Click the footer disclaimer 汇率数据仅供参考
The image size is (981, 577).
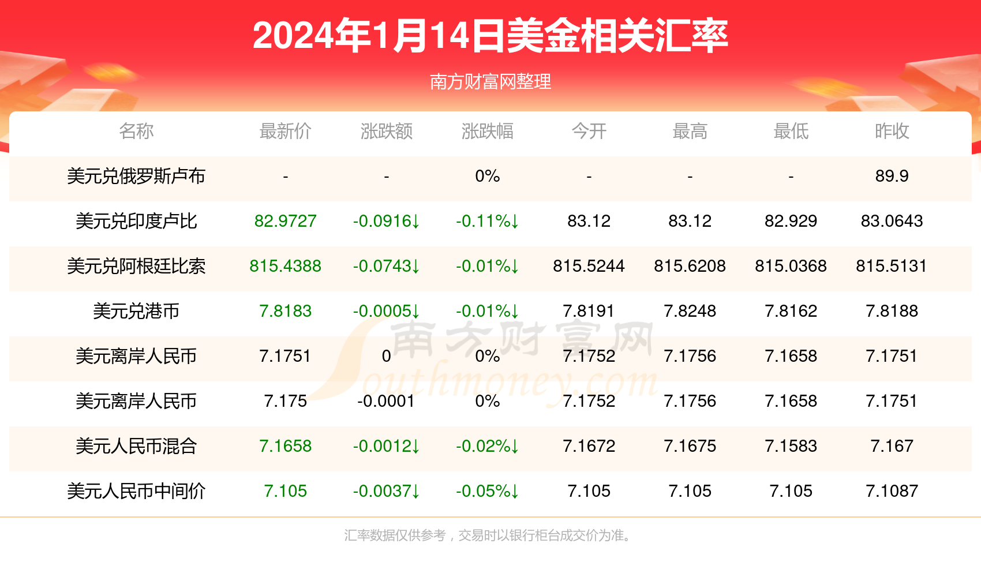(x=395, y=535)
